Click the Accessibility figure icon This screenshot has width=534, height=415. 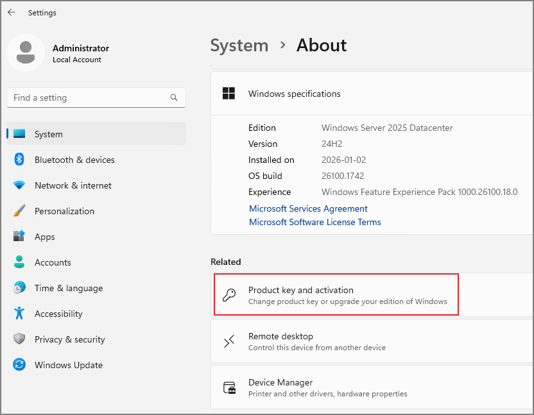[x=19, y=313]
